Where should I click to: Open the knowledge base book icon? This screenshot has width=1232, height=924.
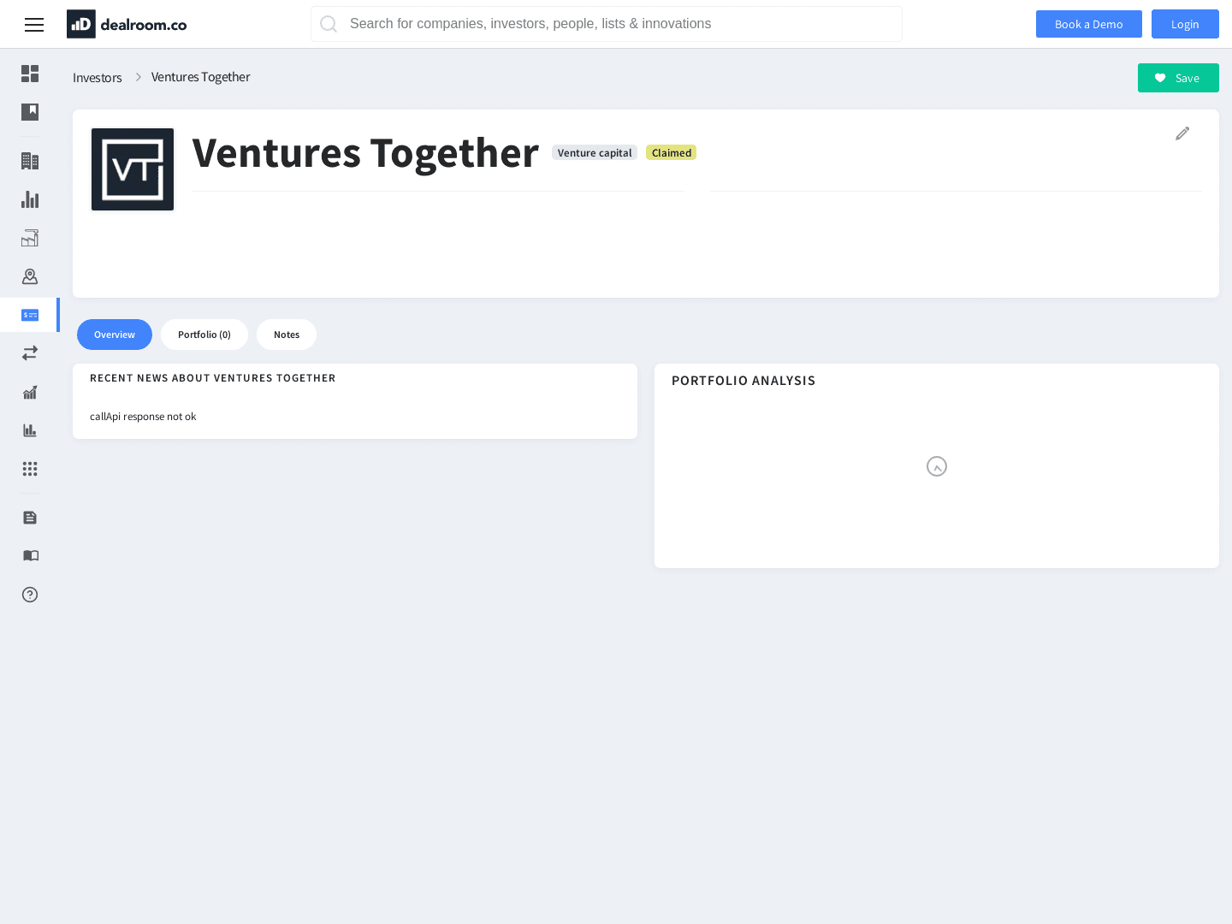pyautogui.click(x=30, y=556)
